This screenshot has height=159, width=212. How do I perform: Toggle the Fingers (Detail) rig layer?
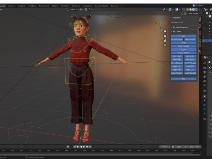184,53
